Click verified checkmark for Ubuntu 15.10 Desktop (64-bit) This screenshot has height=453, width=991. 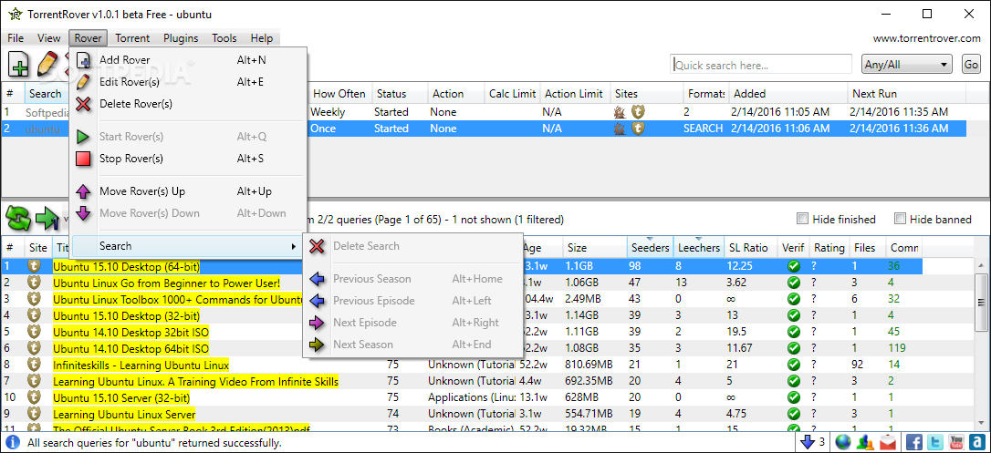(793, 266)
